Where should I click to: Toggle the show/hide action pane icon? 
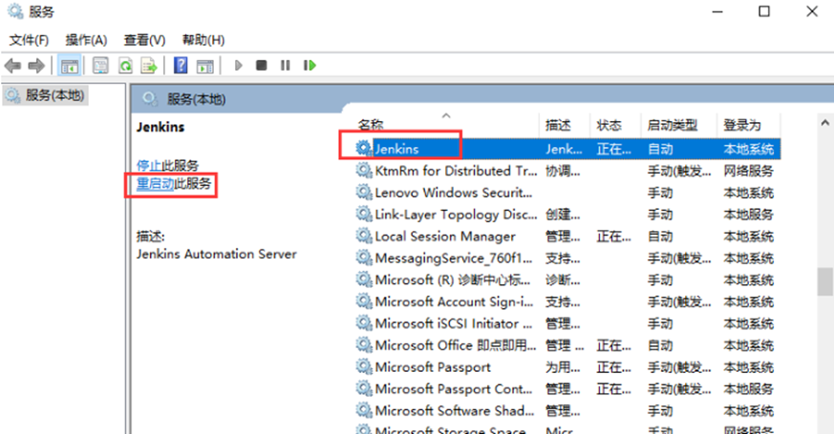coord(205,66)
